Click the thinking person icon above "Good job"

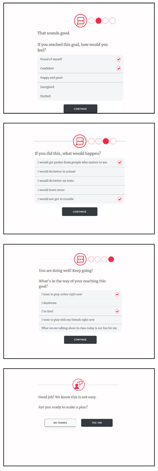pos(78,384)
